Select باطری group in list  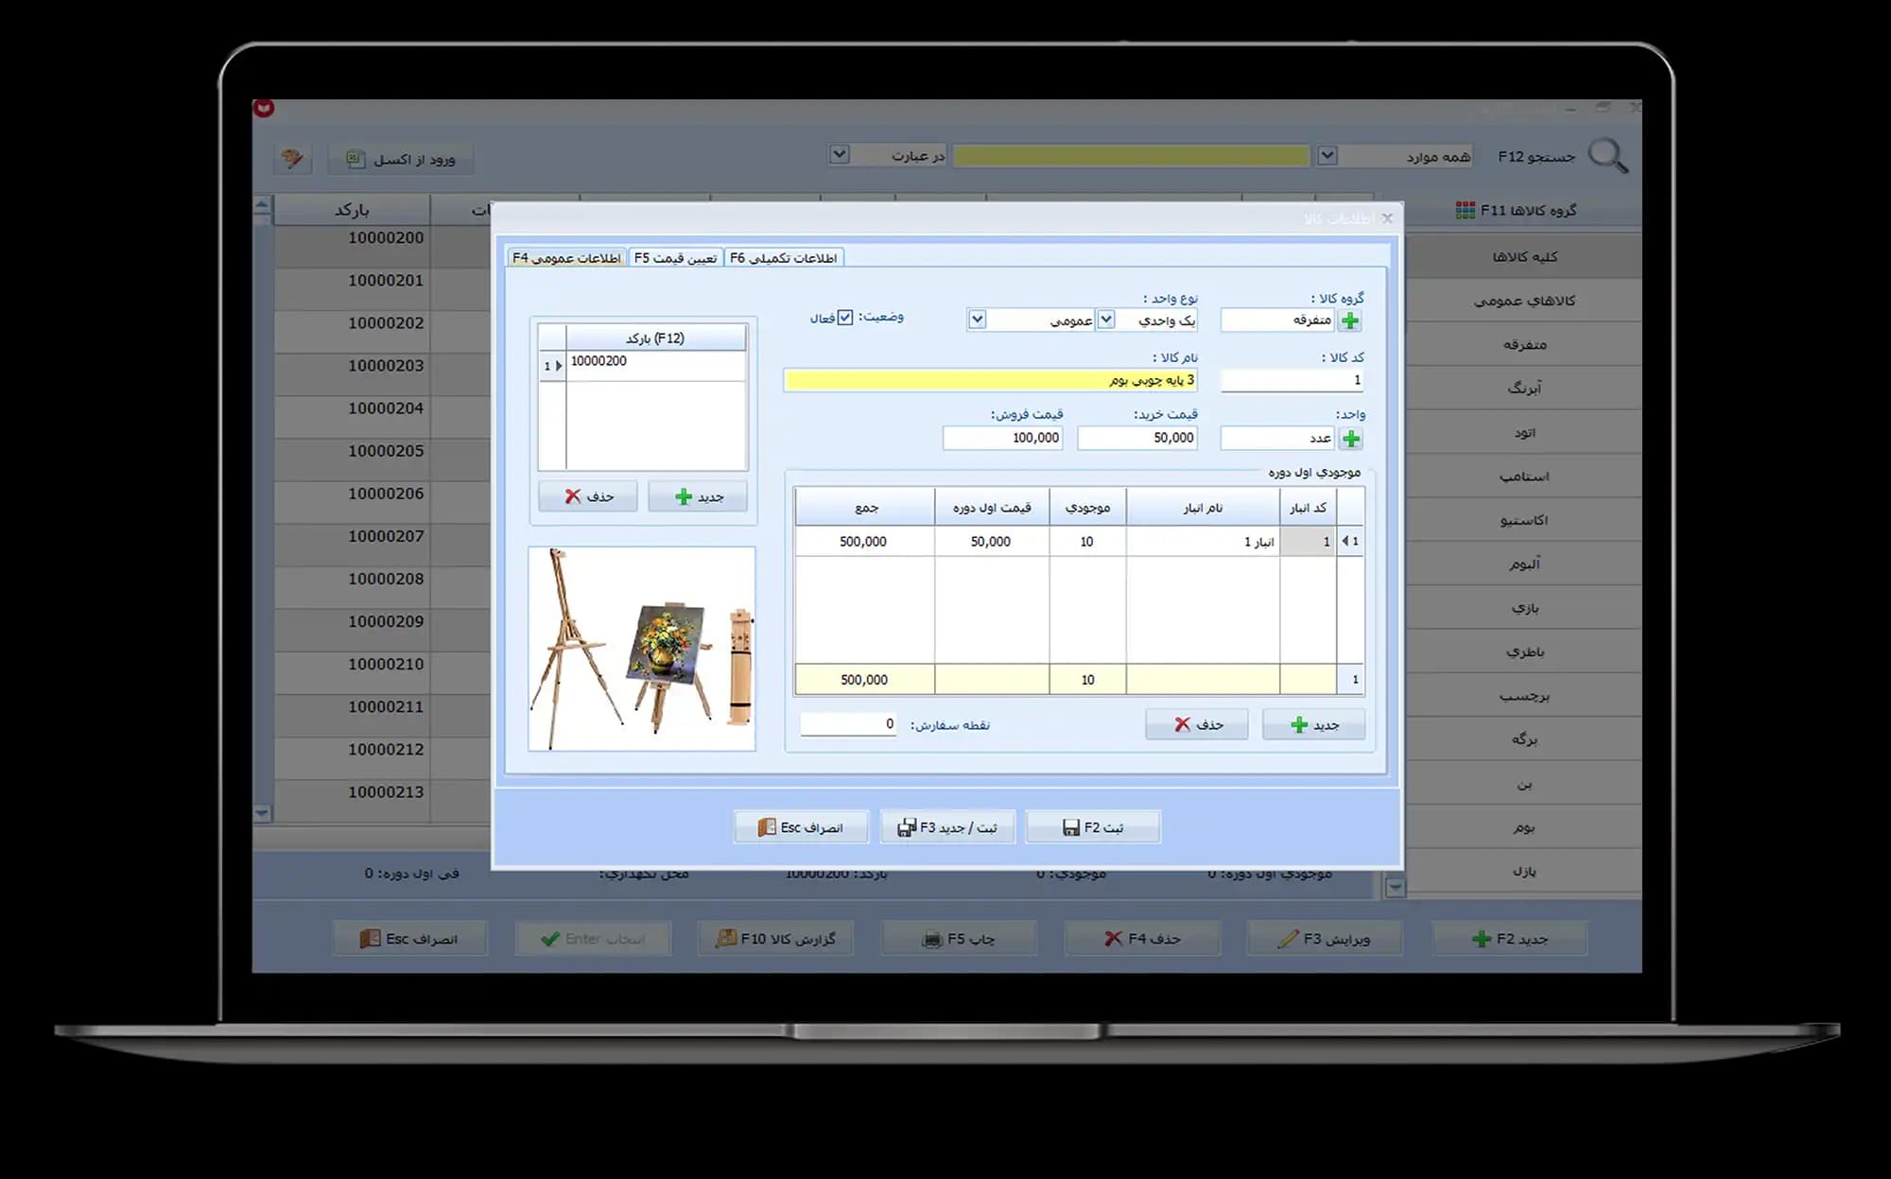[1523, 651]
